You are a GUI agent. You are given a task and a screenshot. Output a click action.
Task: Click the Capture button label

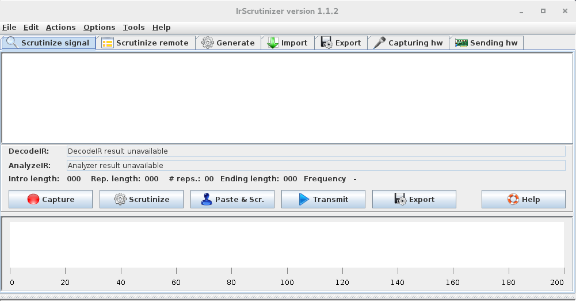tap(58, 199)
